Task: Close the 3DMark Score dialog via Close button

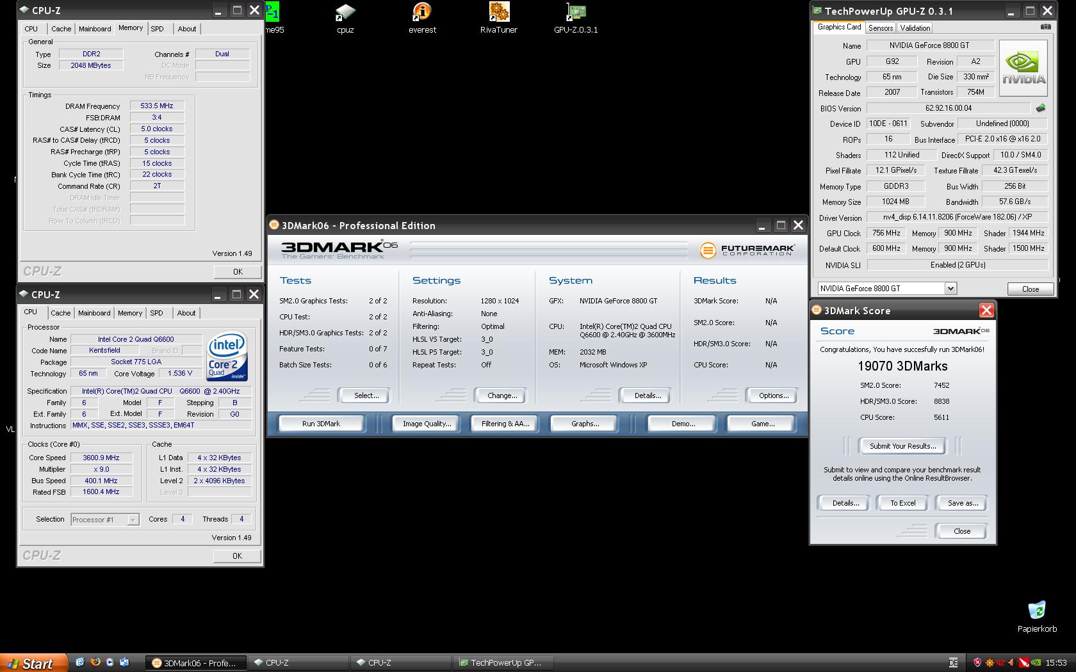Action: [x=961, y=531]
